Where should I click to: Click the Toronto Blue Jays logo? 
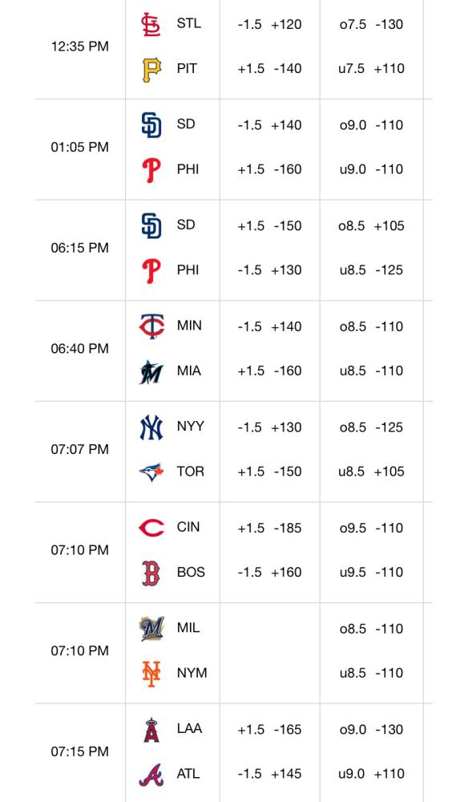pyautogui.click(x=151, y=472)
